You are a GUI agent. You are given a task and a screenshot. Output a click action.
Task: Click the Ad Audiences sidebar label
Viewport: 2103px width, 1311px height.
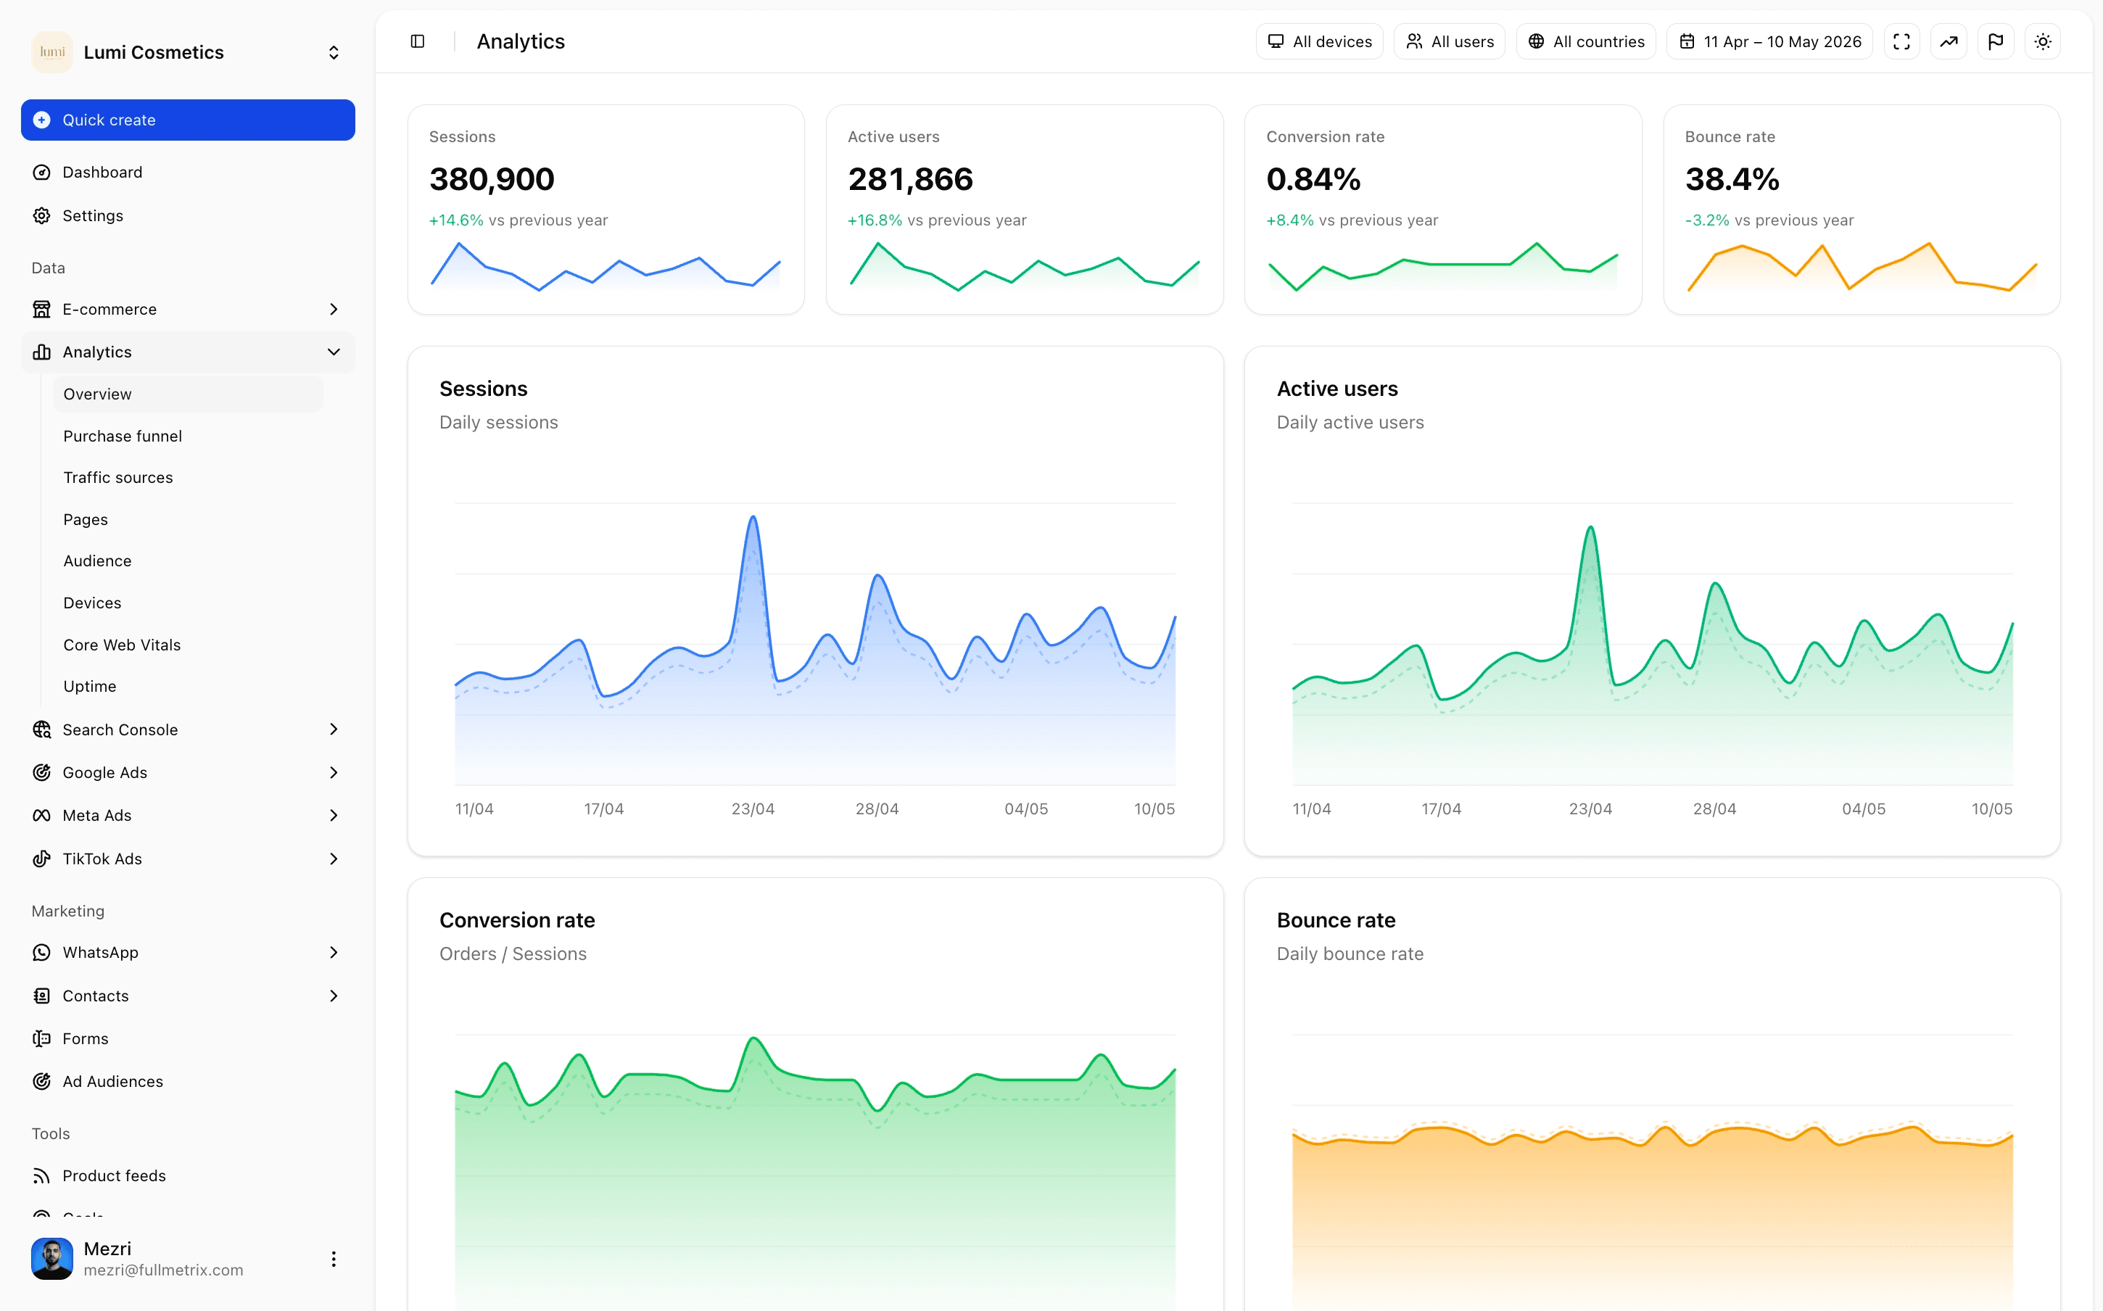pyautogui.click(x=112, y=1082)
